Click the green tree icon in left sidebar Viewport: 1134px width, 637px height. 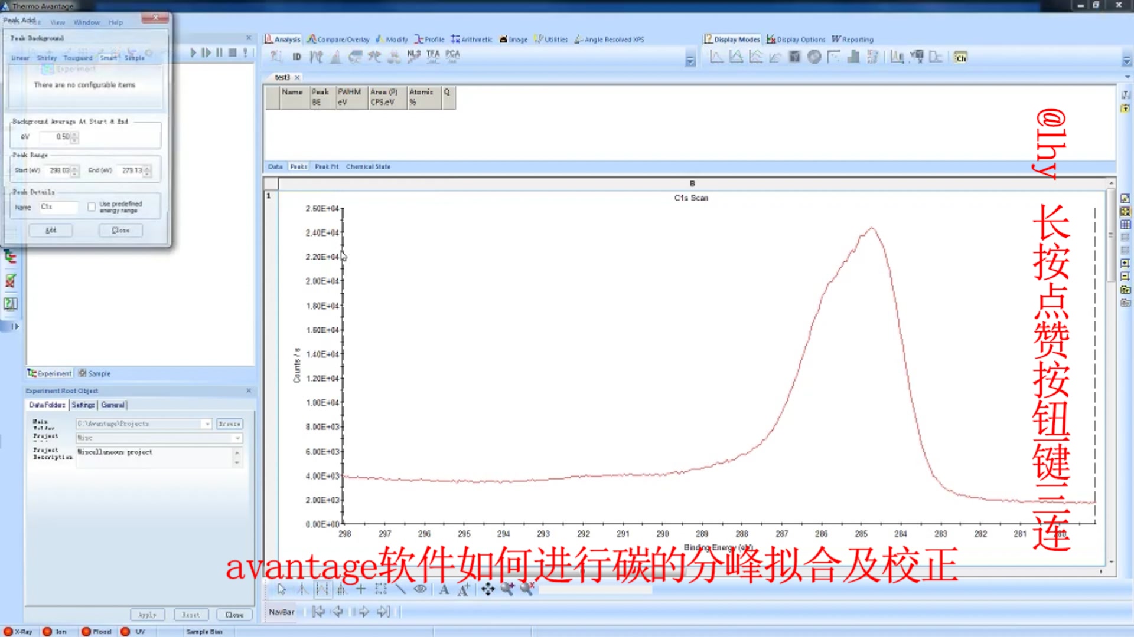click(10, 257)
